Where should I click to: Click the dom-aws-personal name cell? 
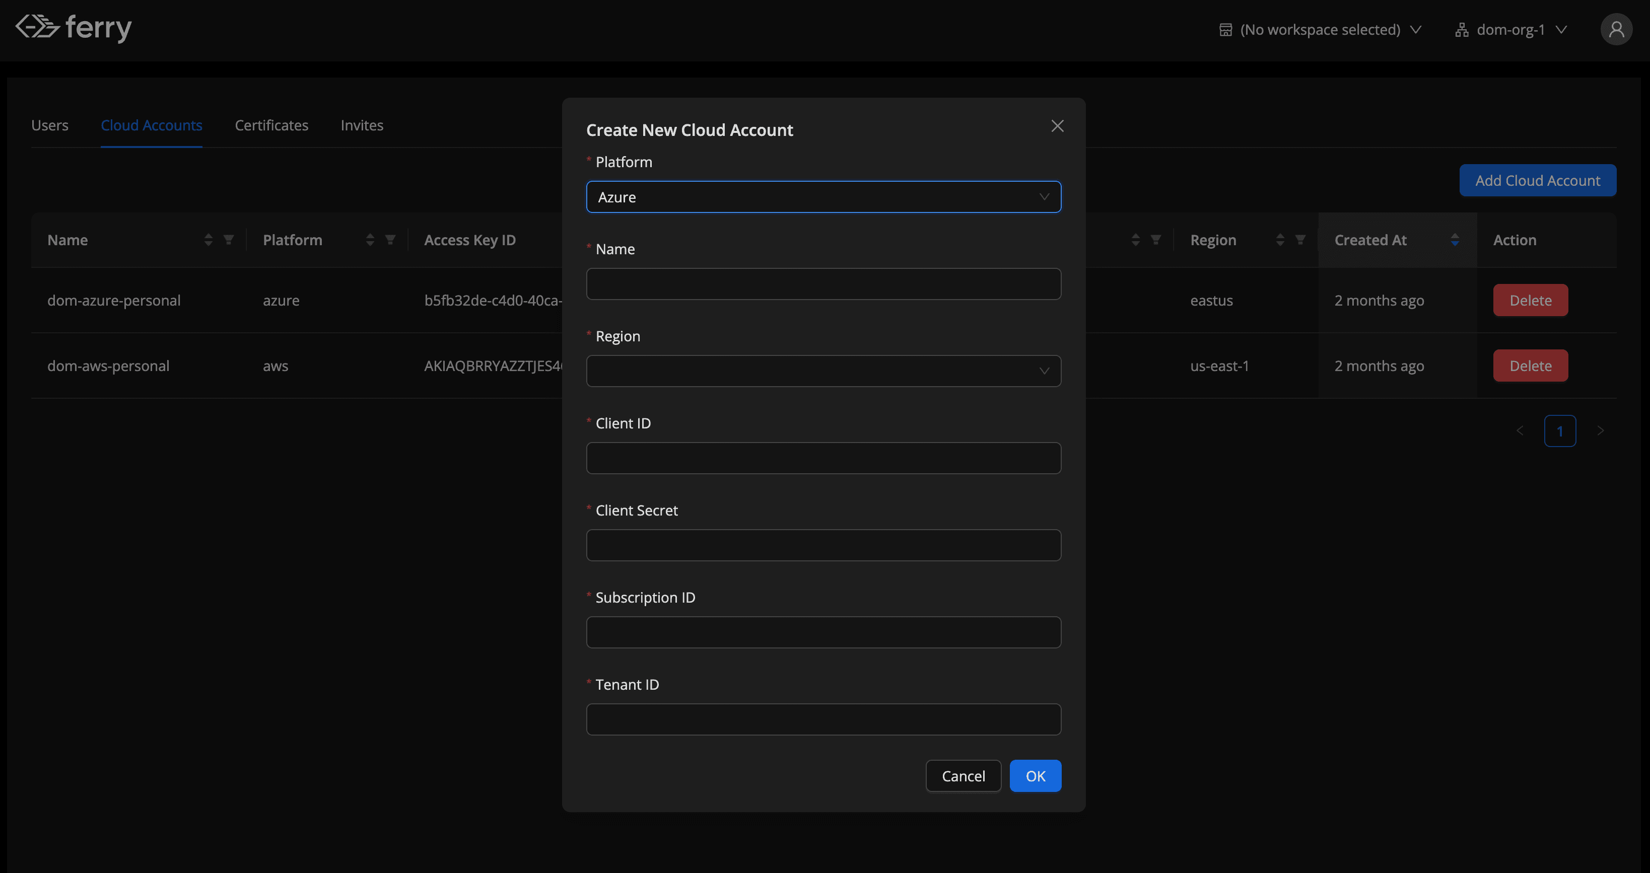[x=108, y=366]
